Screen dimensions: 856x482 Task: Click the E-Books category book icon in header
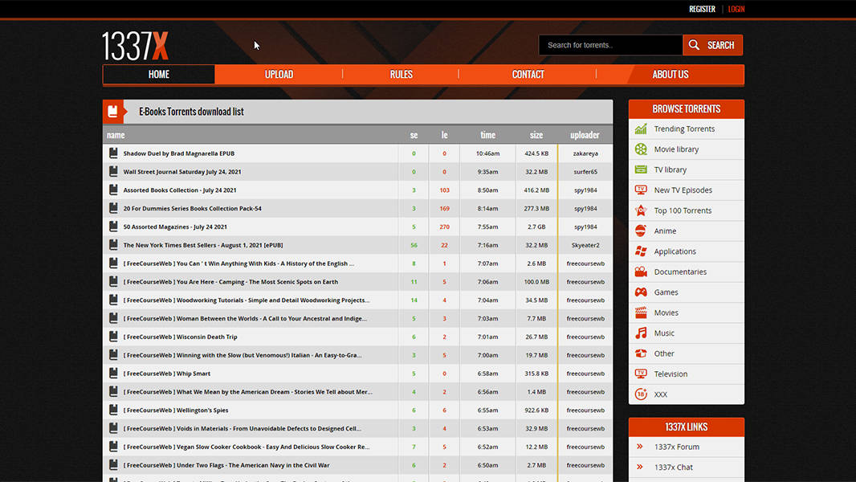[113, 112]
